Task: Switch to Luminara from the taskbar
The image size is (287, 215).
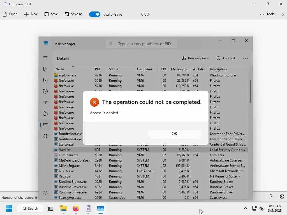Action: (x=88, y=209)
